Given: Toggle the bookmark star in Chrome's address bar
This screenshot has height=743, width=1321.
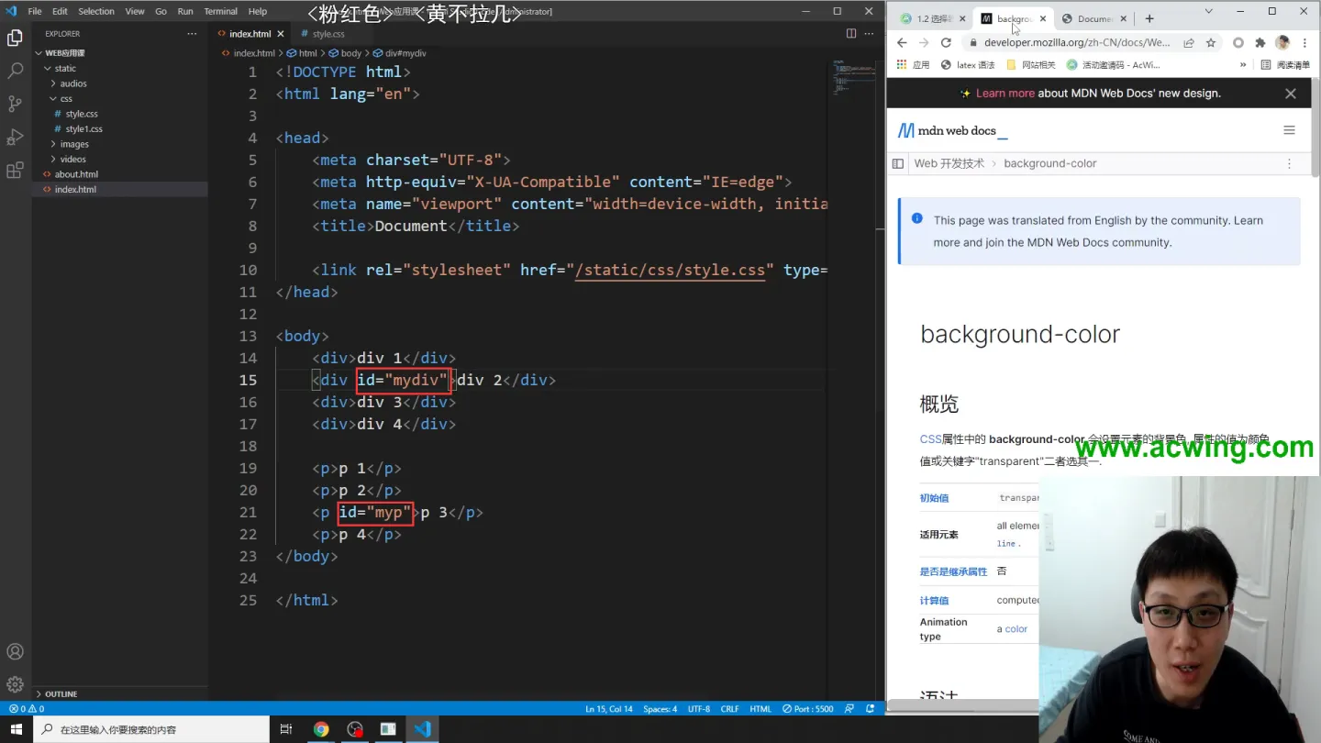Looking at the screenshot, I should (x=1212, y=42).
